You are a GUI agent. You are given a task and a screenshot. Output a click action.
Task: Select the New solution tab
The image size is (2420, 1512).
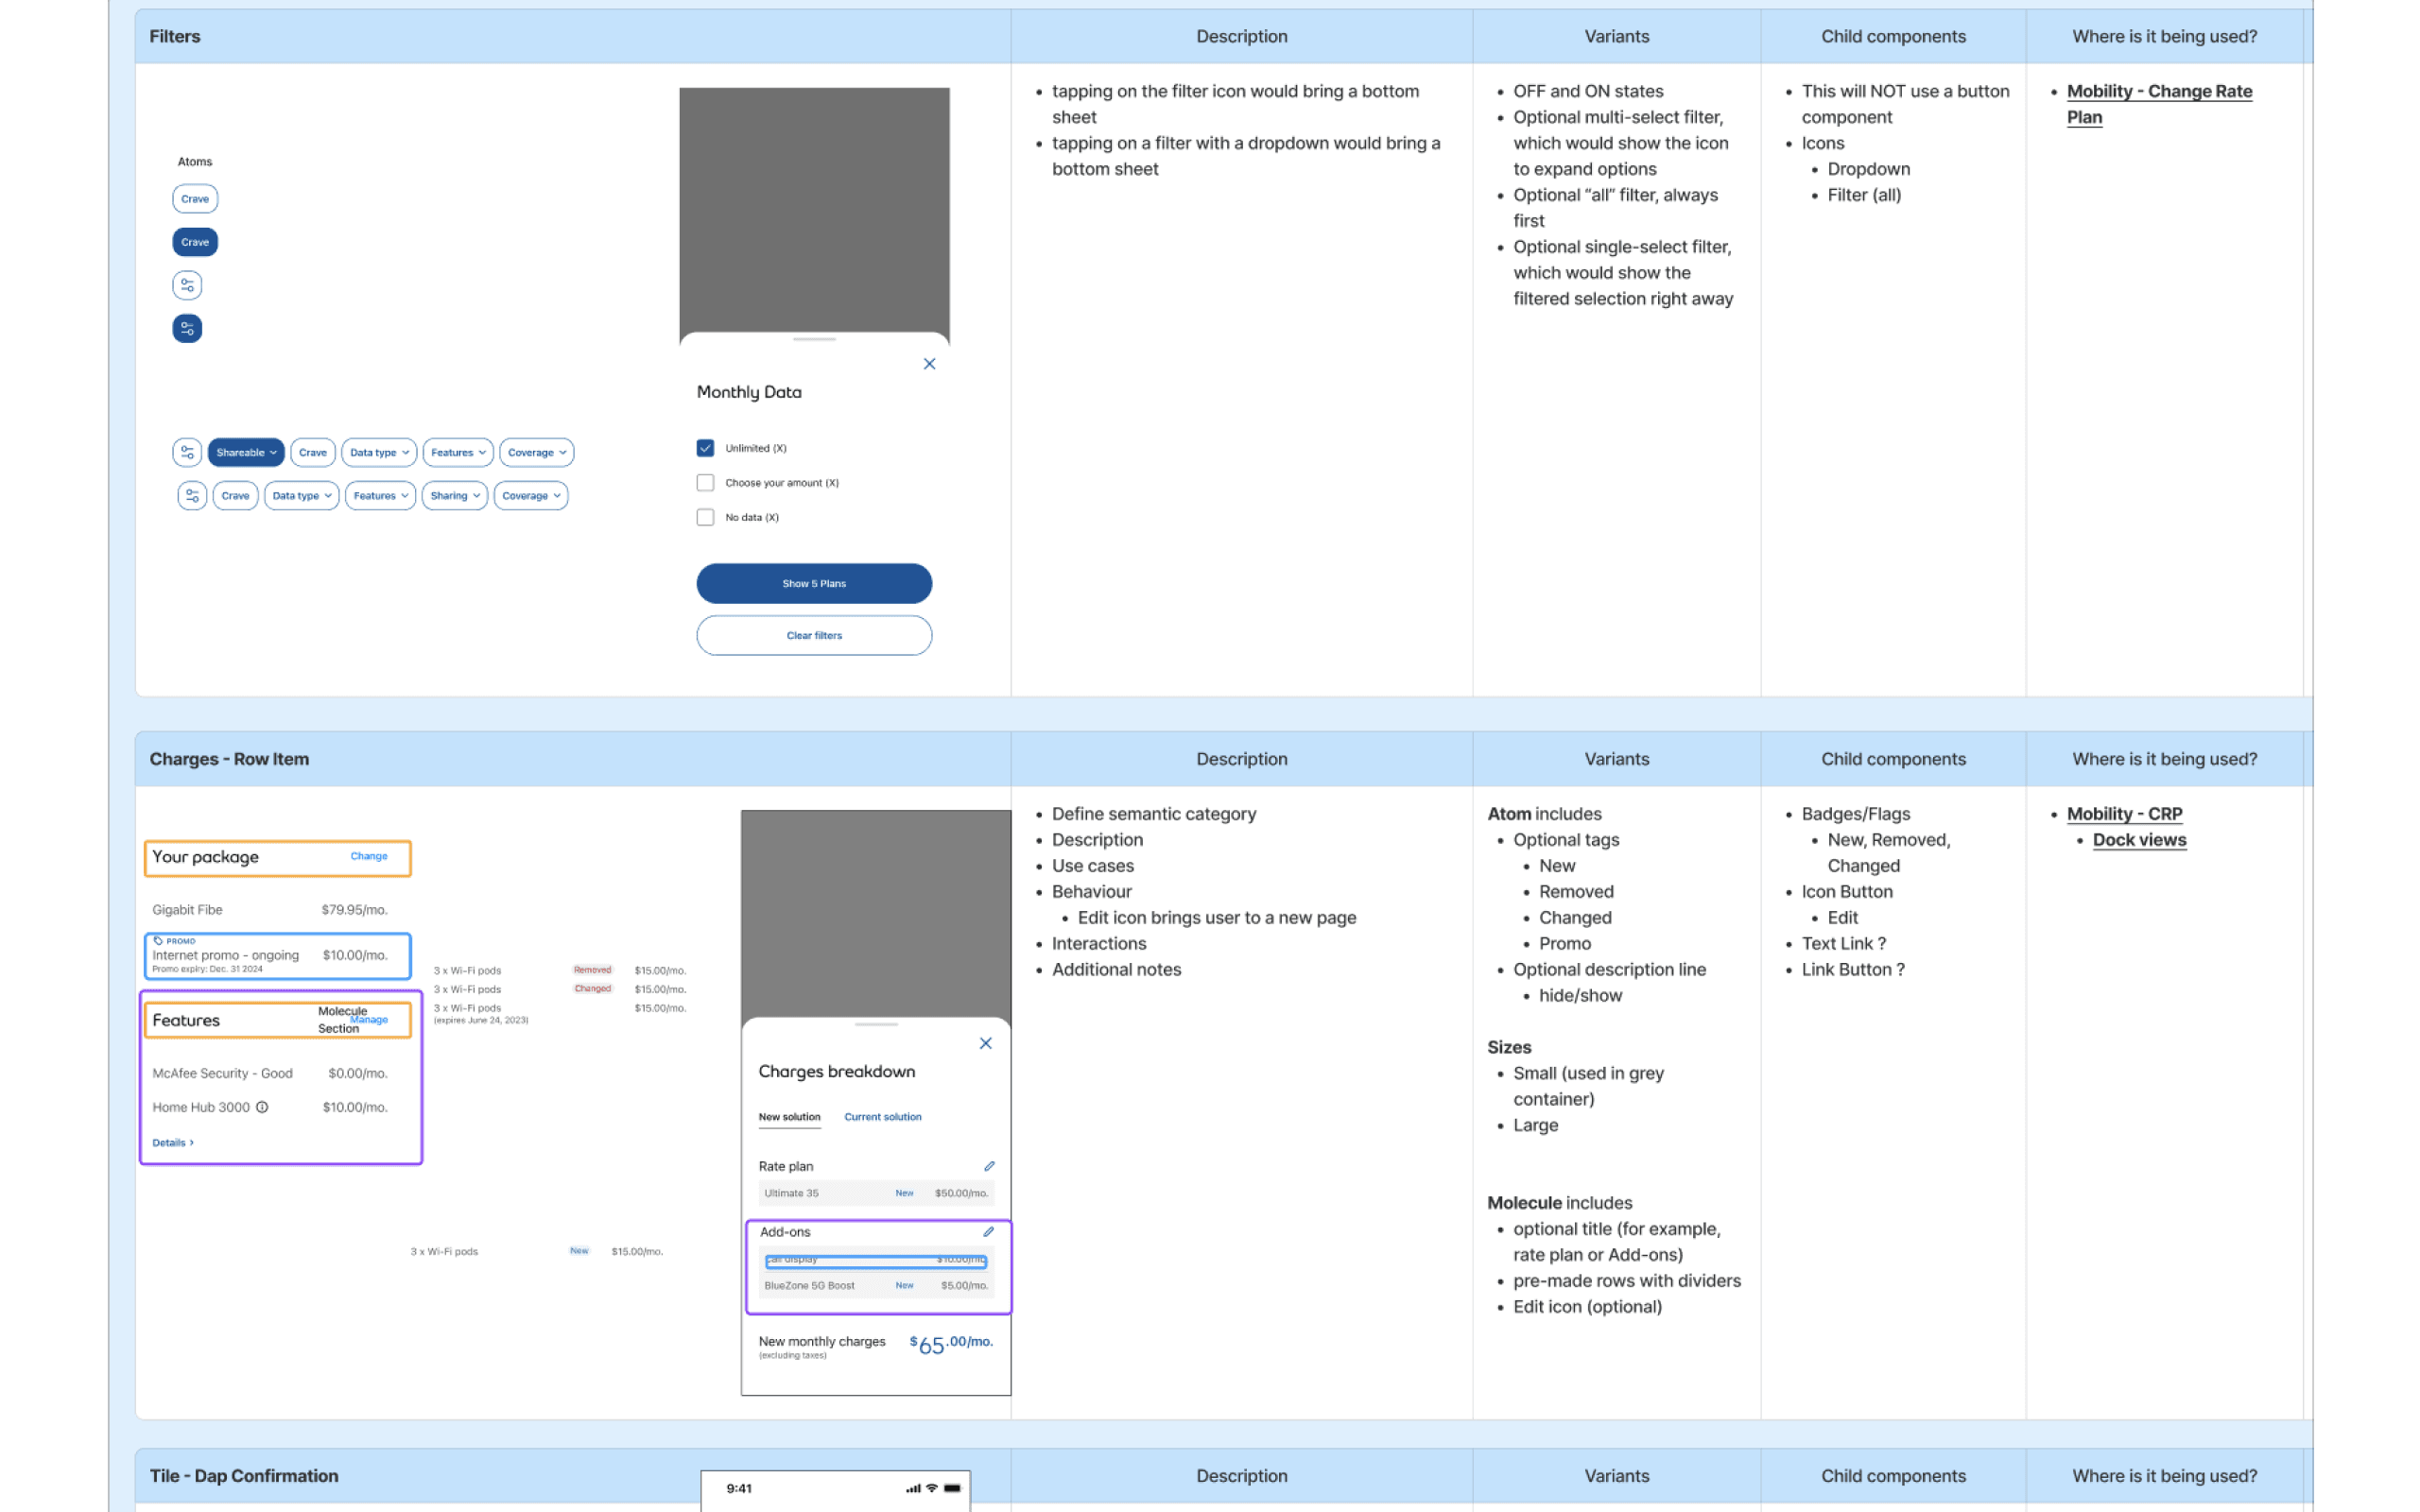pos(789,1117)
